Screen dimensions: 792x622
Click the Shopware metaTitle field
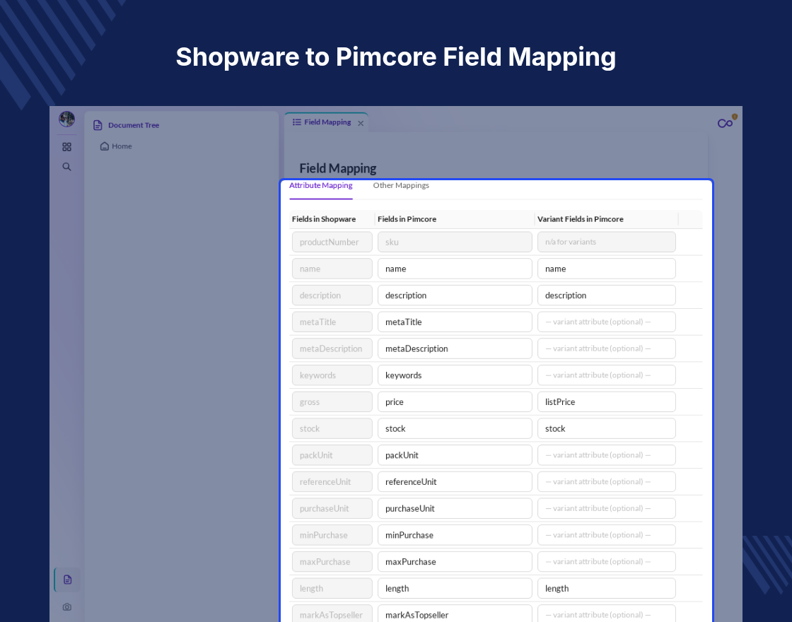click(332, 322)
